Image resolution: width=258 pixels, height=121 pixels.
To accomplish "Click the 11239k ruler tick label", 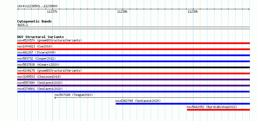I will (x=193, y=12).
